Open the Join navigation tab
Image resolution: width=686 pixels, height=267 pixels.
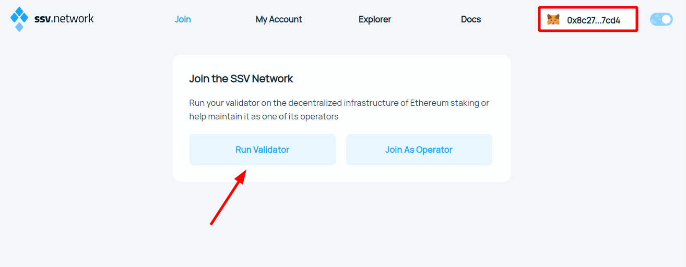tap(183, 19)
